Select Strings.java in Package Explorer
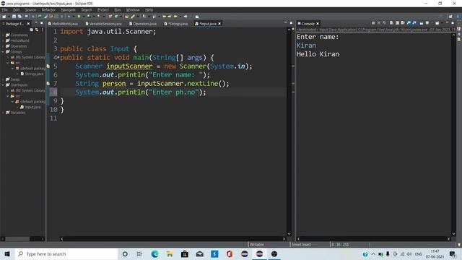The height and width of the screenshot is (260, 462). click(x=32, y=74)
